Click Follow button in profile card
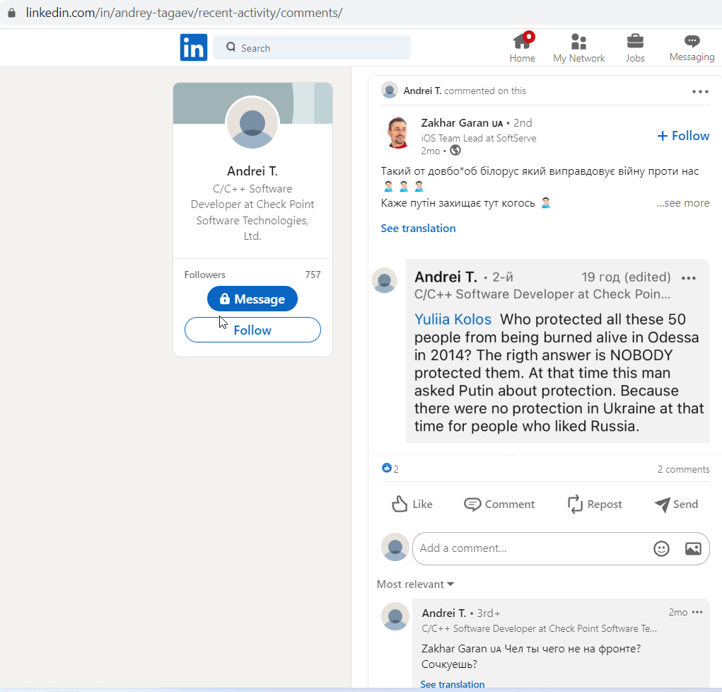 click(x=252, y=330)
